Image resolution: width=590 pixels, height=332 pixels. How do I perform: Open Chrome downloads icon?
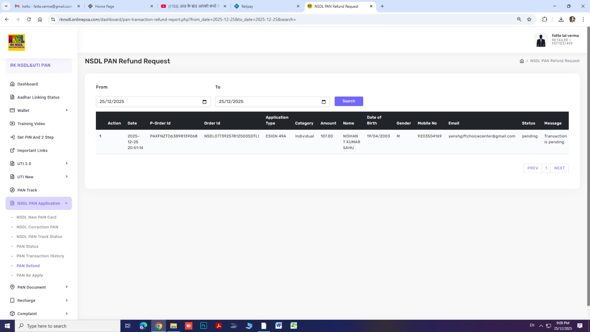tap(561, 20)
